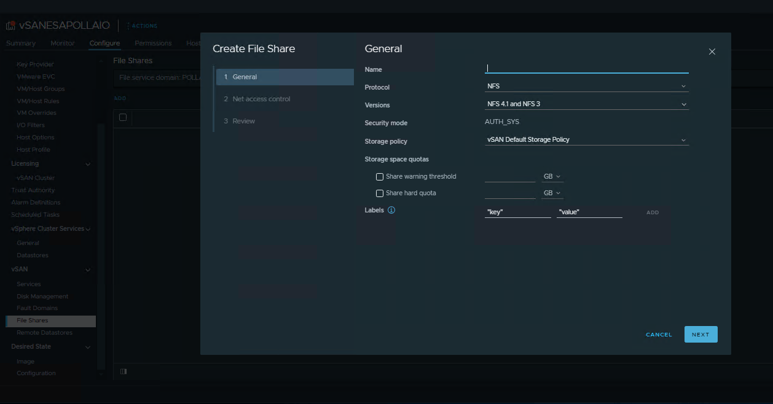Open the Versions dropdown

point(587,104)
